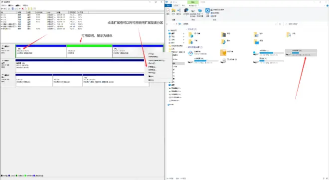Viewport: 329px width, 180px height.
Task: Open Help menu in Disk Management
Action: [x=25, y=5]
